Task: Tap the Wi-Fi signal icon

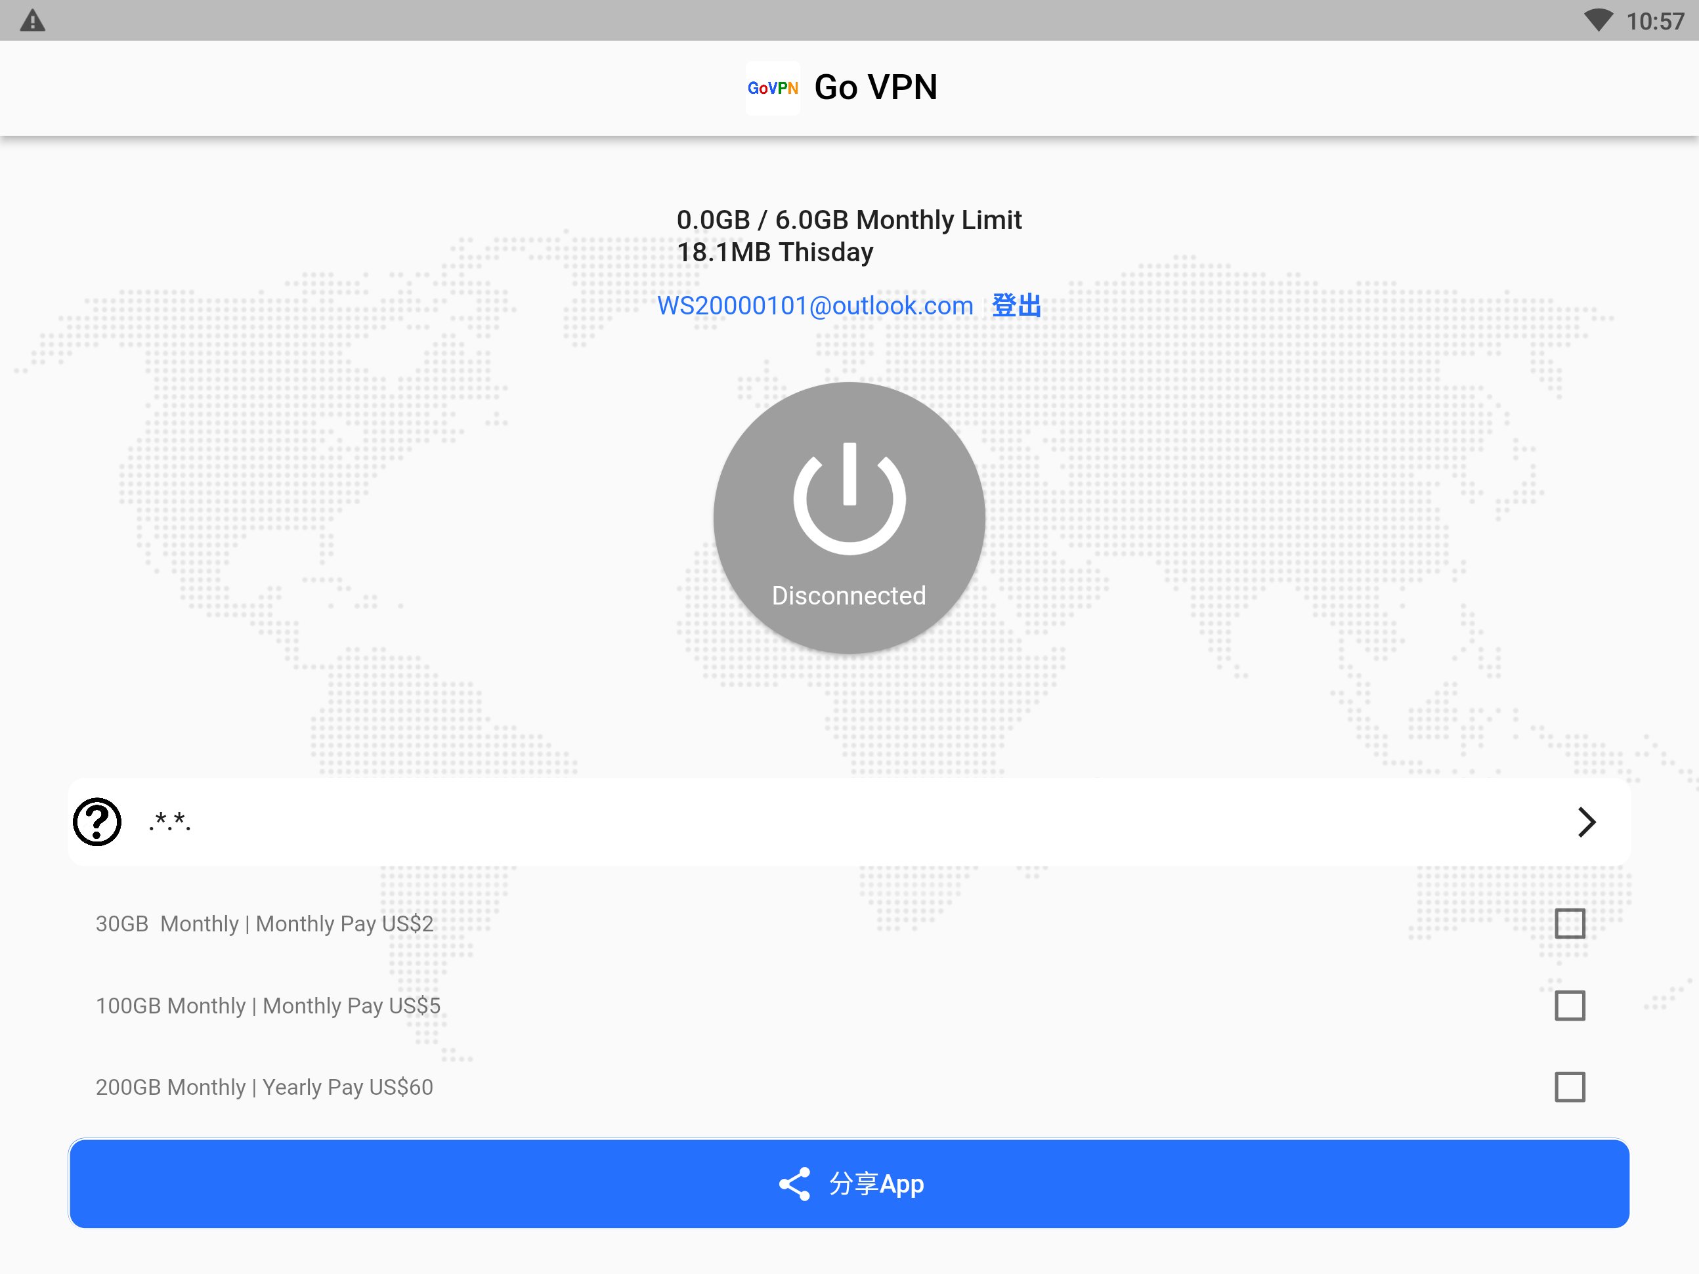Action: pyautogui.click(x=1598, y=21)
